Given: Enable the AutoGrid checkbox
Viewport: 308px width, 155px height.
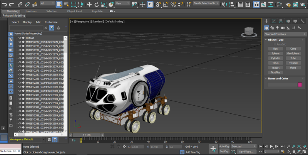Looking at the screenshot, I should 275,44.
